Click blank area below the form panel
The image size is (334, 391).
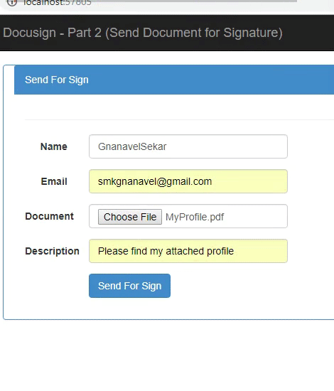(x=167, y=354)
